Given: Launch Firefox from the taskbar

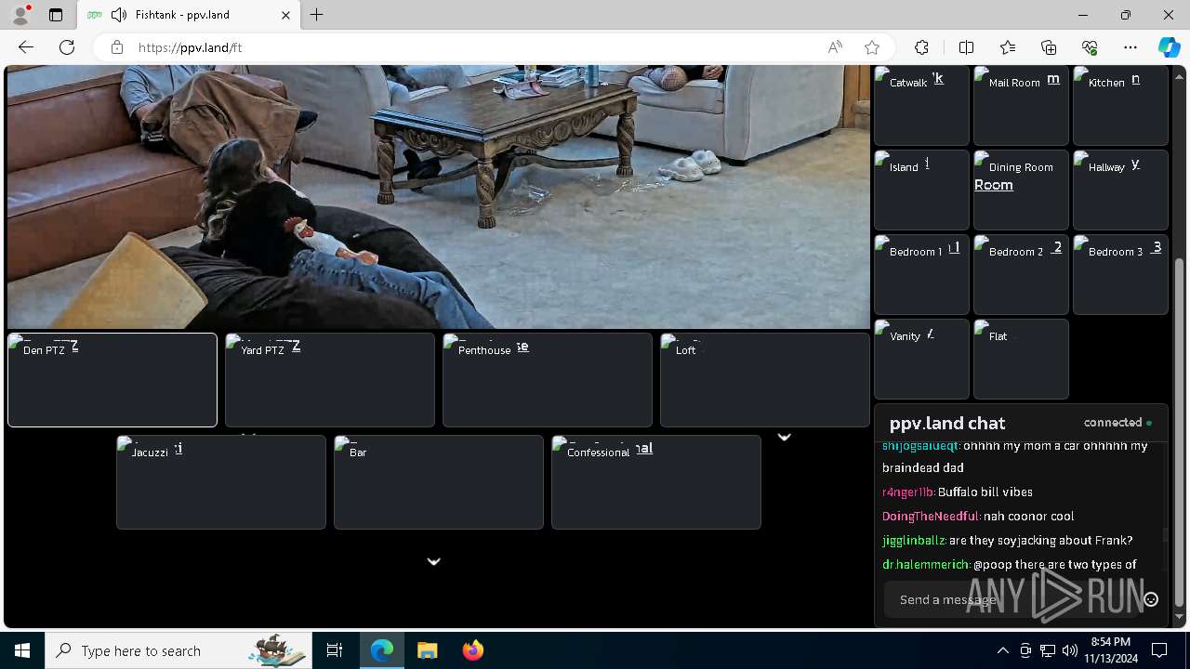Looking at the screenshot, I should [473, 650].
